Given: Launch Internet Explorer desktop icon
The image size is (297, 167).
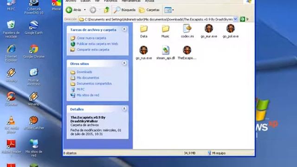Looking at the screenshot, I should (11, 53).
